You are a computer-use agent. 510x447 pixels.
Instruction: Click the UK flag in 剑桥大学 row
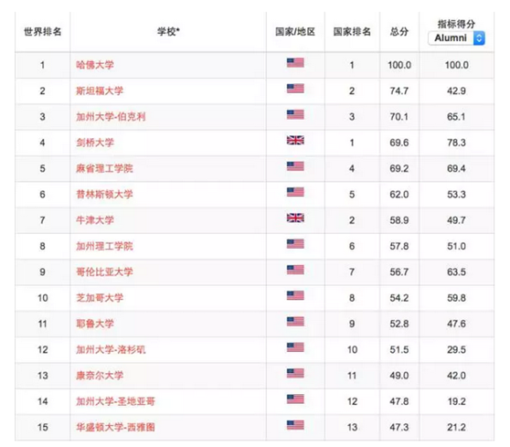click(x=295, y=140)
